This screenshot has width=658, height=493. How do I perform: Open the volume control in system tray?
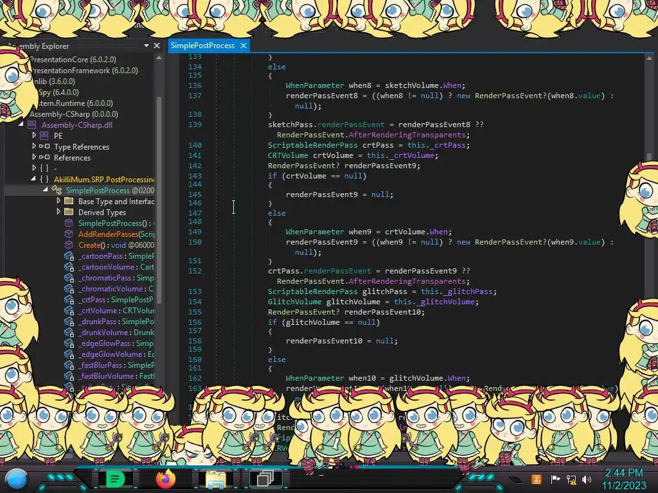[587, 479]
